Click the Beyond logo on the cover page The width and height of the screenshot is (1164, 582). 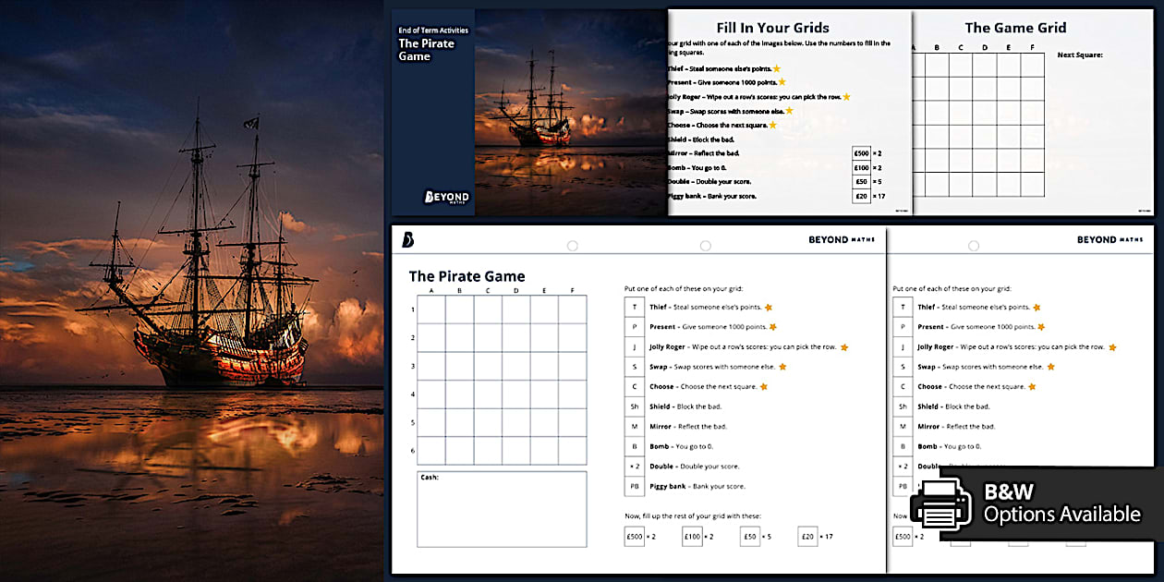pyautogui.click(x=447, y=196)
